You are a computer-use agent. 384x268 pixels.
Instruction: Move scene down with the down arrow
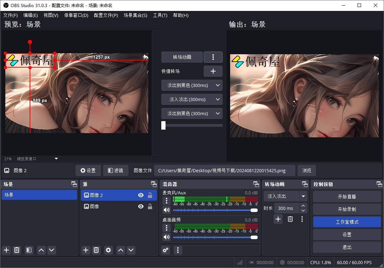click(52, 250)
